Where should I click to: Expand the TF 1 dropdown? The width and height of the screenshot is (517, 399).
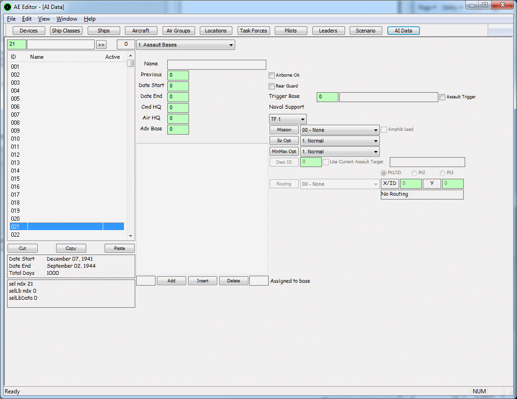(x=288, y=119)
